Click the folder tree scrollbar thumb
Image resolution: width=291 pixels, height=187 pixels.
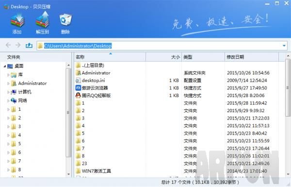pyautogui.click(x=68, y=113)
